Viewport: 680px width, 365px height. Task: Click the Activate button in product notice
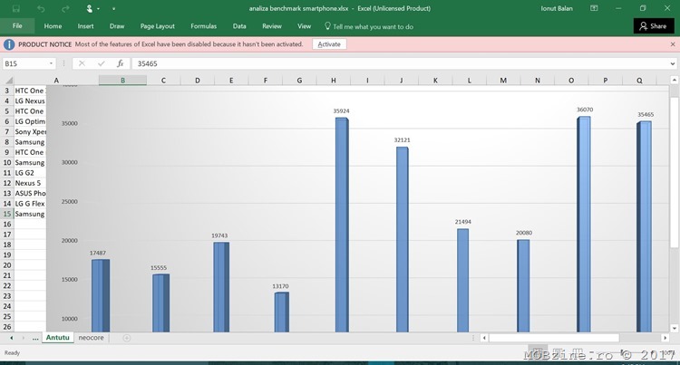pos(329,44)
